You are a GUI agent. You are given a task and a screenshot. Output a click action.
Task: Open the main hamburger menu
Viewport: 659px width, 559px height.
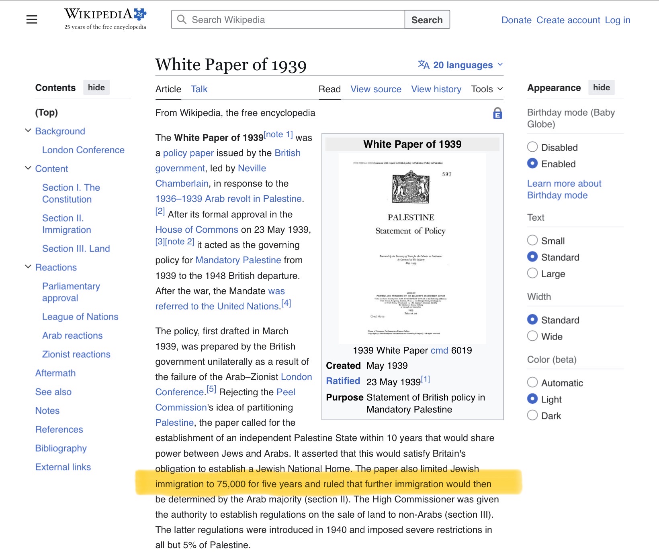32,20
